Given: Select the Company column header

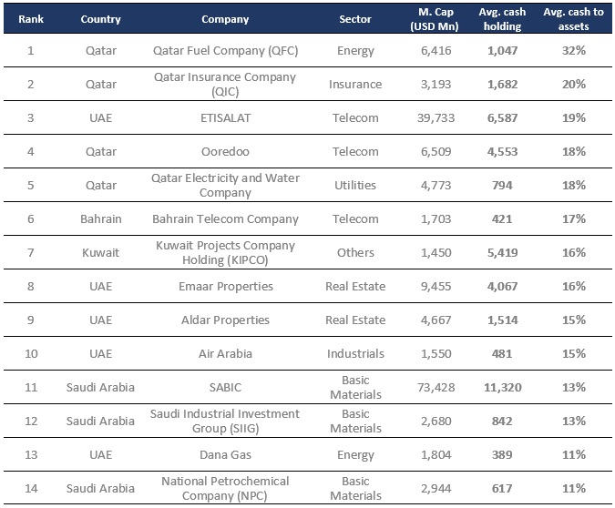Looking at the screenshot, I should pos(225,19).
